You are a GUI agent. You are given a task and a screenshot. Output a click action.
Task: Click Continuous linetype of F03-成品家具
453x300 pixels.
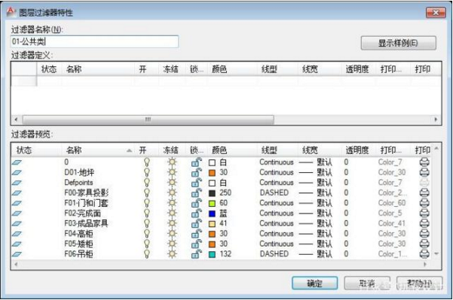pyautogui.click(x=277, y=223)
